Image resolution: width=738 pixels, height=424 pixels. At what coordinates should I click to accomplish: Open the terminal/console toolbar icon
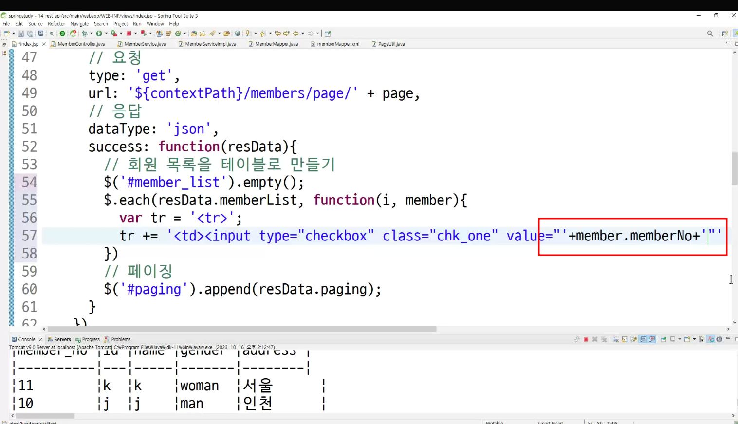pos(41,34)
